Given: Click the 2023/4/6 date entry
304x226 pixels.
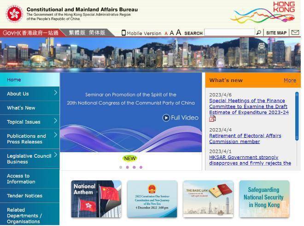Looking at the screenshot, I should [220, 95].
